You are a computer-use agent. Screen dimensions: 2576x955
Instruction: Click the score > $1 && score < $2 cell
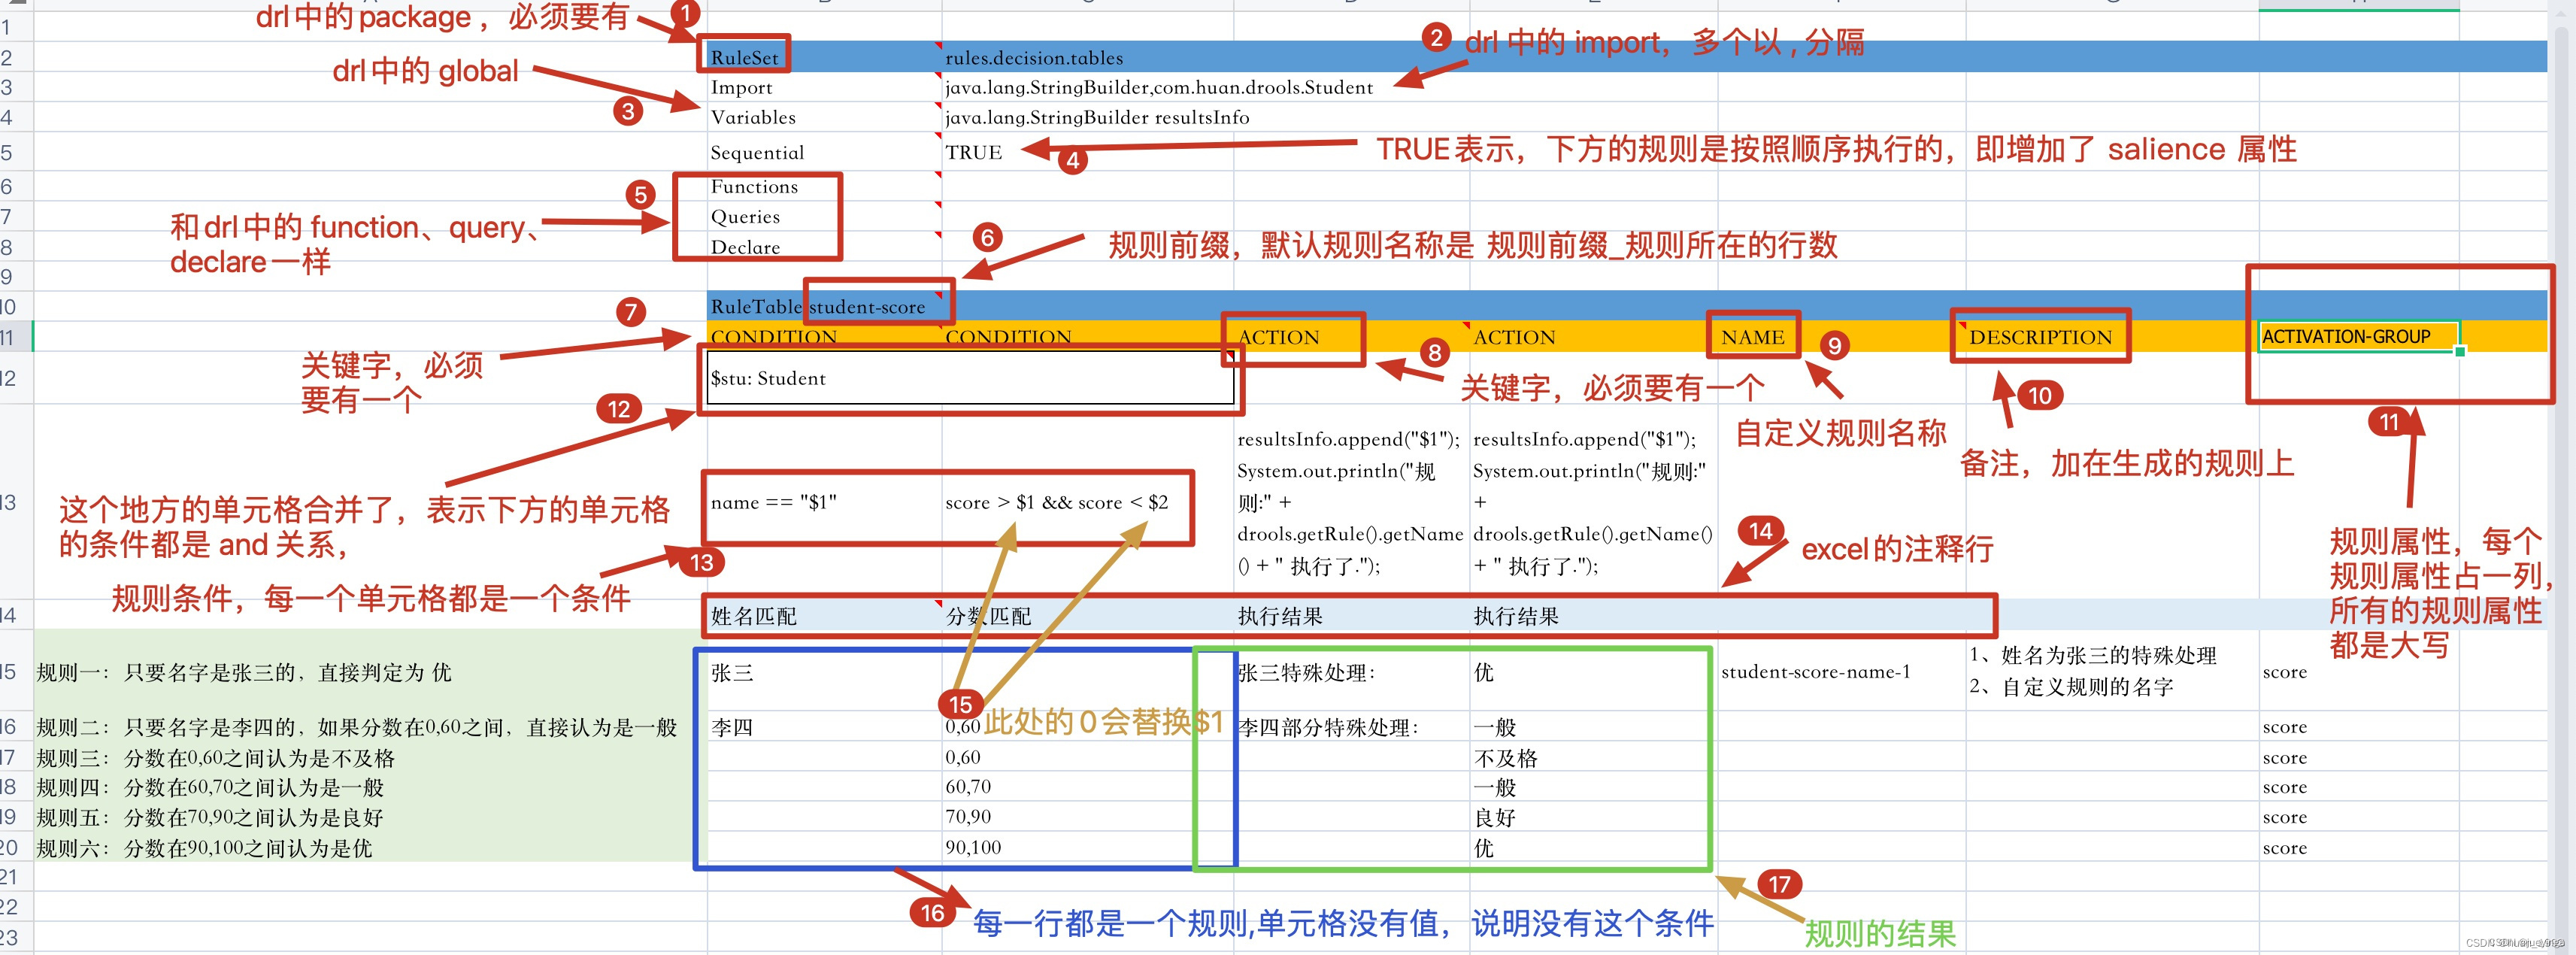point(1087,502)
